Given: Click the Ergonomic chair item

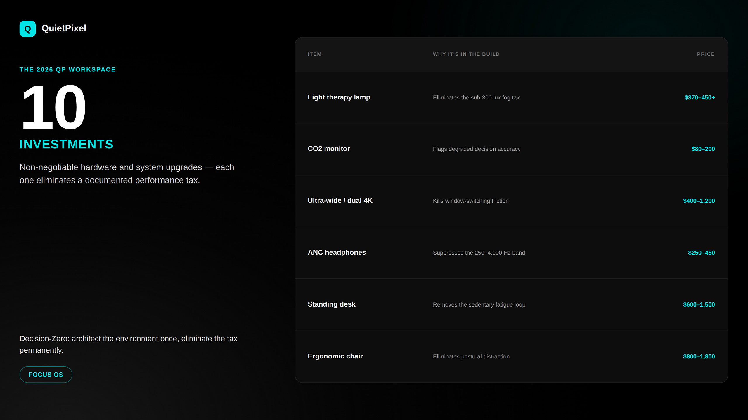Looking at the screenshot, I should click(x=335, y=356).
